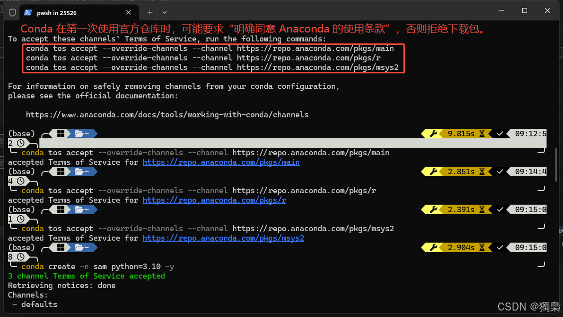Click the hourglass icon after 2.904s
The width and height of the screenshot is (563, 317).
[x=482, y=248]
